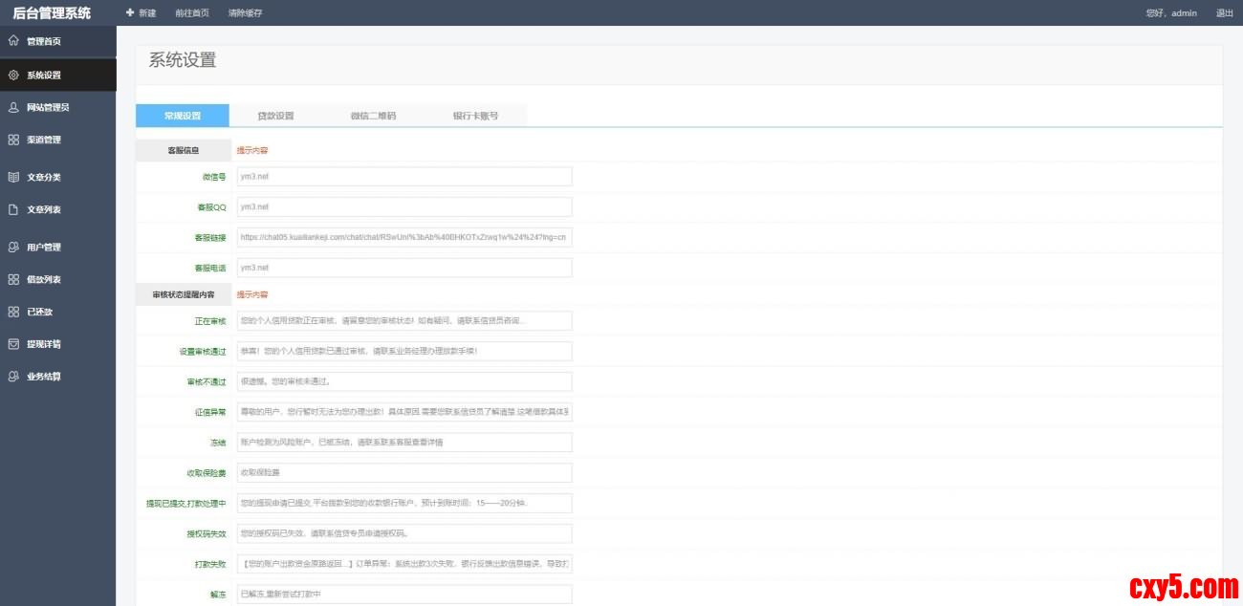The image size is (1243, 606).
Task: Click the person icon beside 网站管理员
Action: point(13,107)
